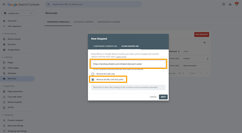Click the 19 Dec 2022 date cell
Screen dimensions: 242x133
click(174, 59)
